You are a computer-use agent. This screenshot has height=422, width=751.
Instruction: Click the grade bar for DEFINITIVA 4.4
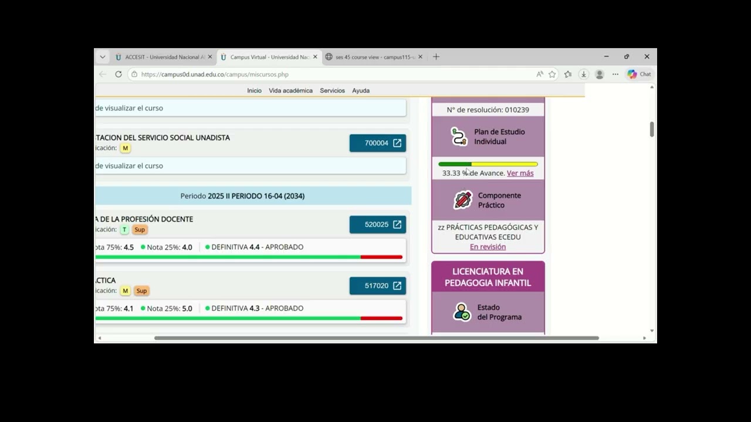tap(249, 257)
